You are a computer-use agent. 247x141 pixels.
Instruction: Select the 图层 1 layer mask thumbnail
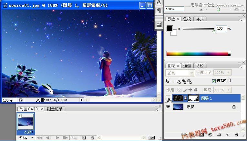[x=193, y=98]
